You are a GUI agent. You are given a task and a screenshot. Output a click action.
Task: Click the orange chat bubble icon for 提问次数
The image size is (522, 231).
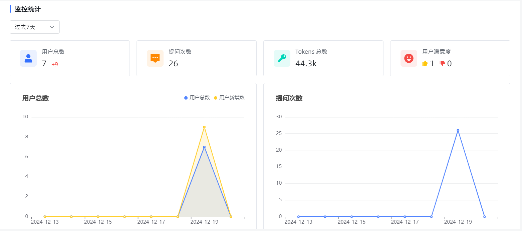155,58
